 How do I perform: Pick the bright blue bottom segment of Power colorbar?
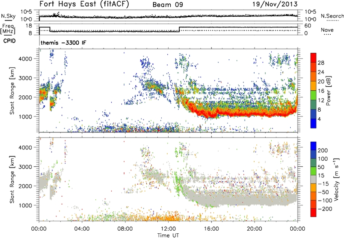pos(313,123)
